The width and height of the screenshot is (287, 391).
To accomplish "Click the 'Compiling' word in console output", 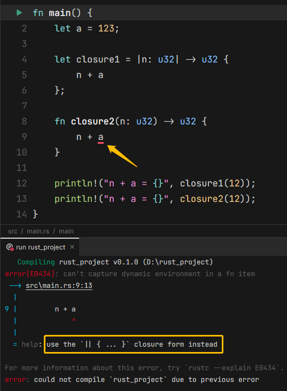I will click(x=36, y=262).
